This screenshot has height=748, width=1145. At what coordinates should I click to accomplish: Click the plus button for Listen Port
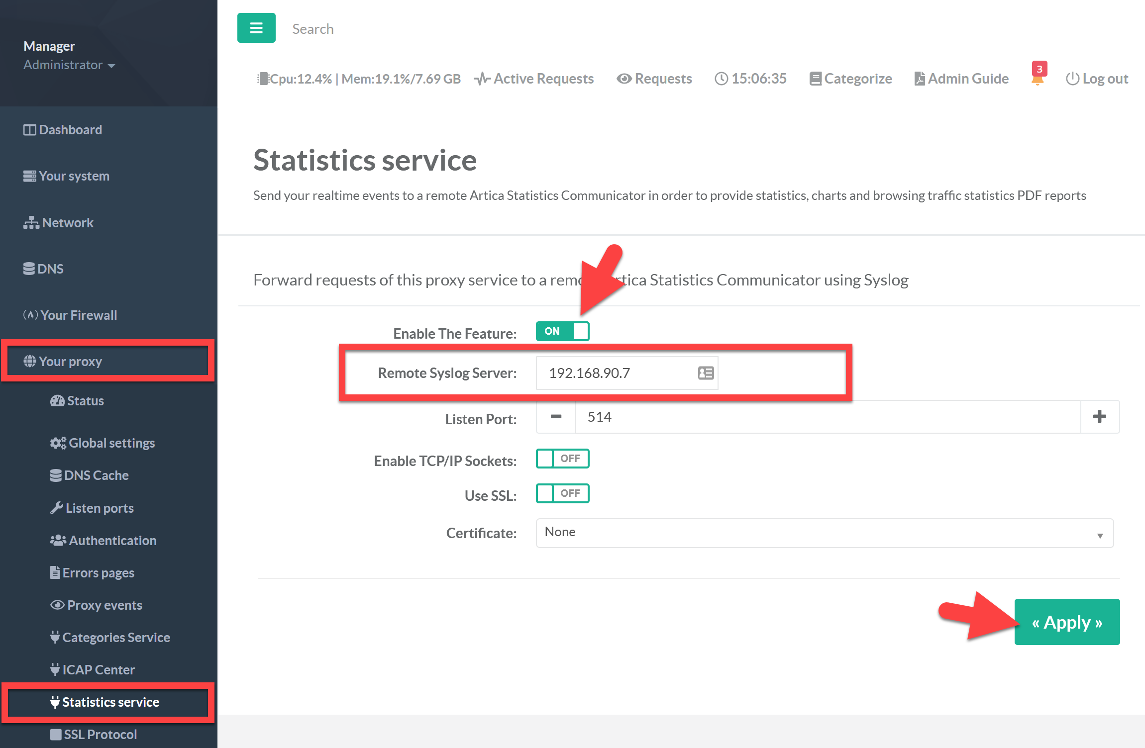tap(1100, 417)
